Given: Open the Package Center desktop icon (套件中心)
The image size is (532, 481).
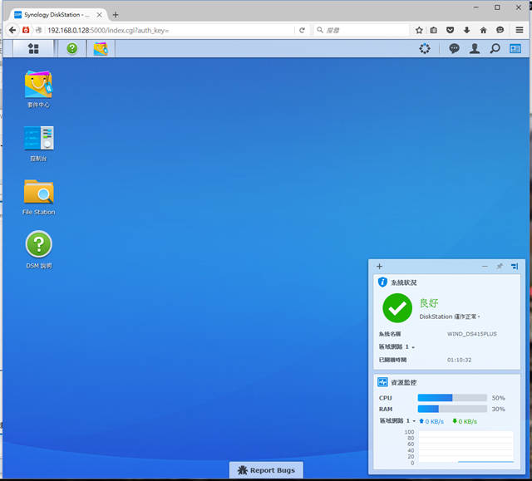Looking at the screenshot, I should point(38,89).
